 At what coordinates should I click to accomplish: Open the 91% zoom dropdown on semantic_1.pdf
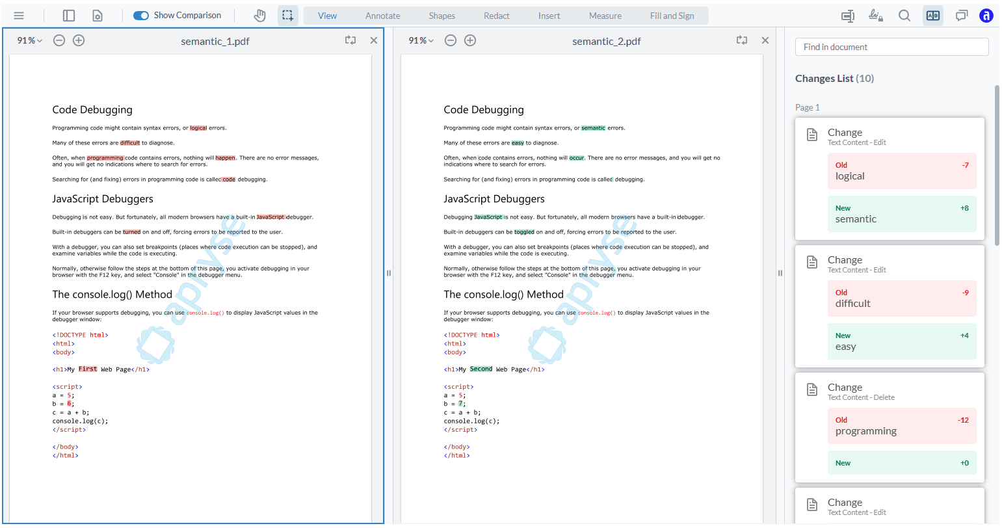click(29, 40)
